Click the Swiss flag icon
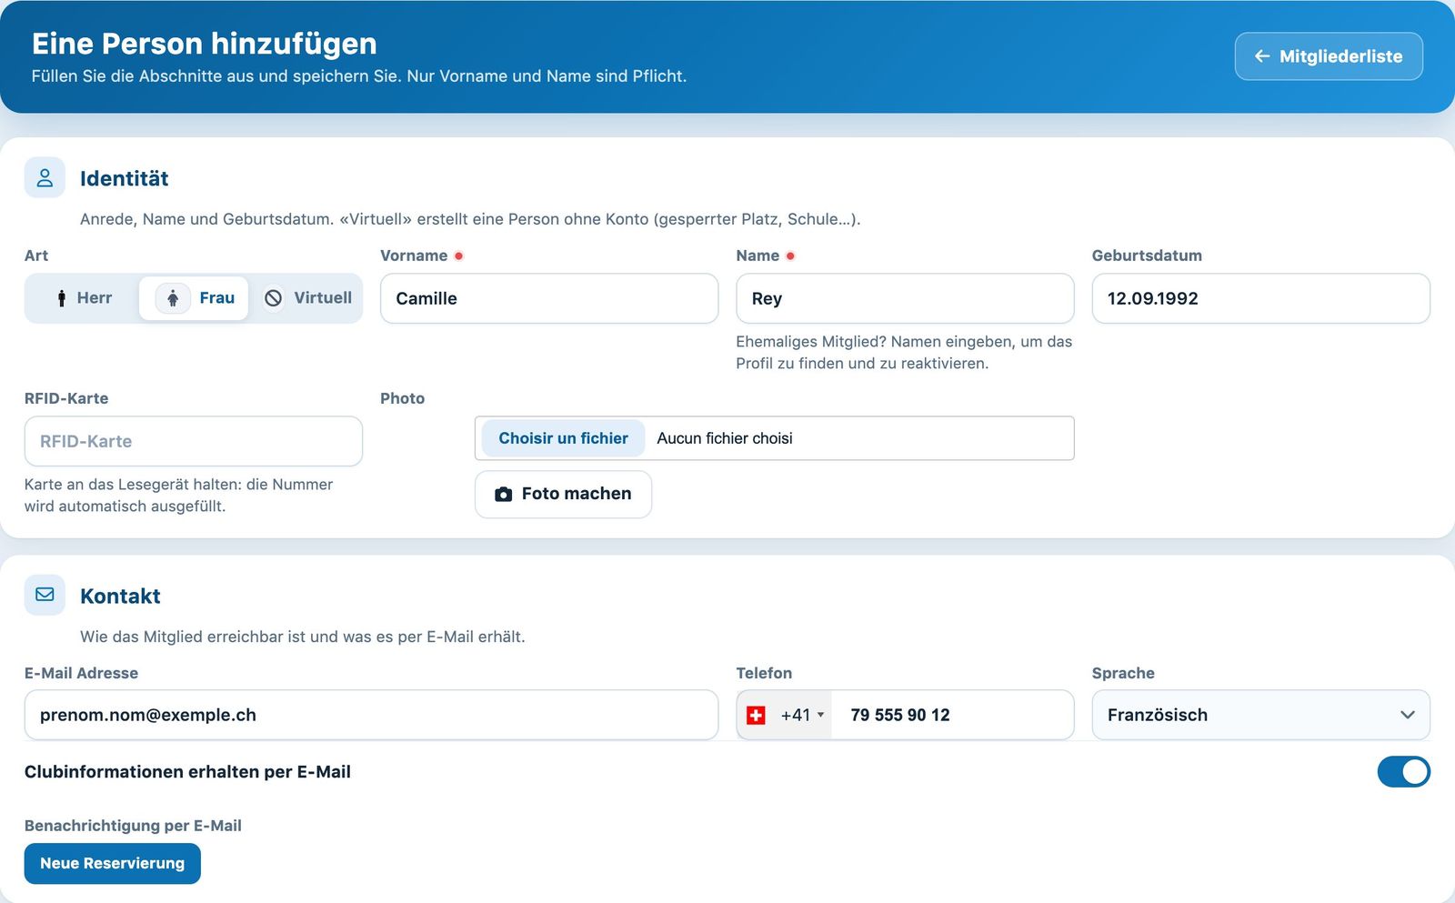The width and height of the screenshot is (1455, 903). coord(756,716)
